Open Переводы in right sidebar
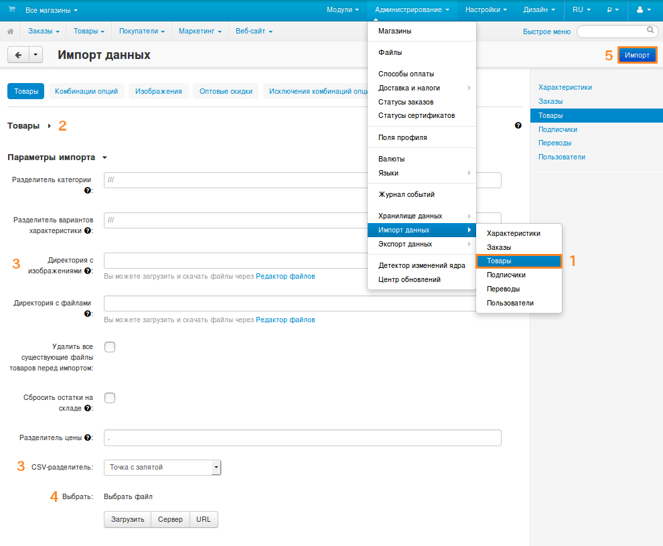Image resolution: width=663 pixels, height=546 pixels. pyautogui.click(x=555, y=143)
